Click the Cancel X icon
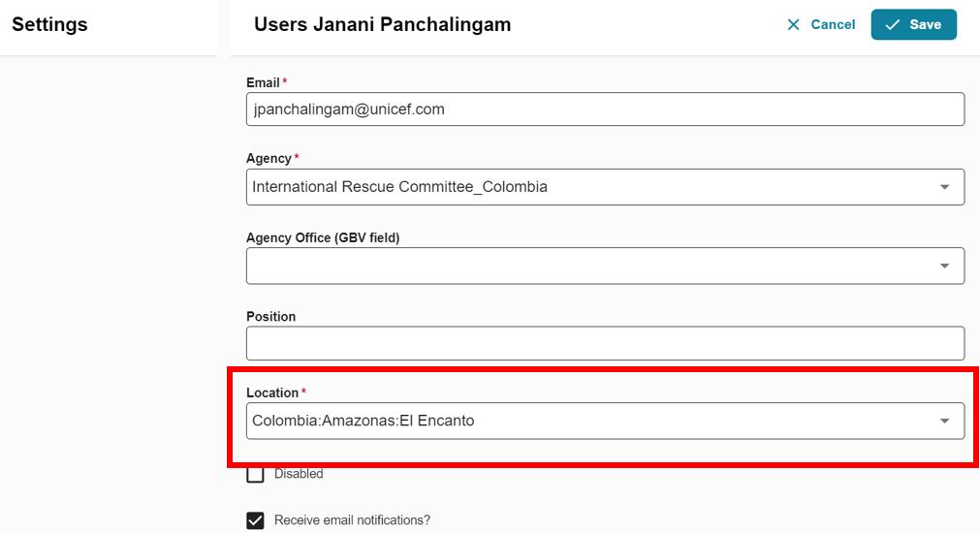 coord(793,24)
